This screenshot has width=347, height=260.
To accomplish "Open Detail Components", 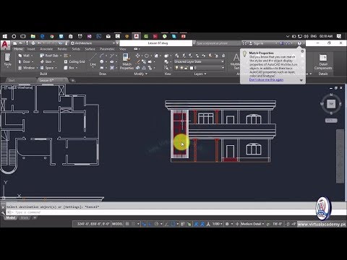I will (323, 61).
